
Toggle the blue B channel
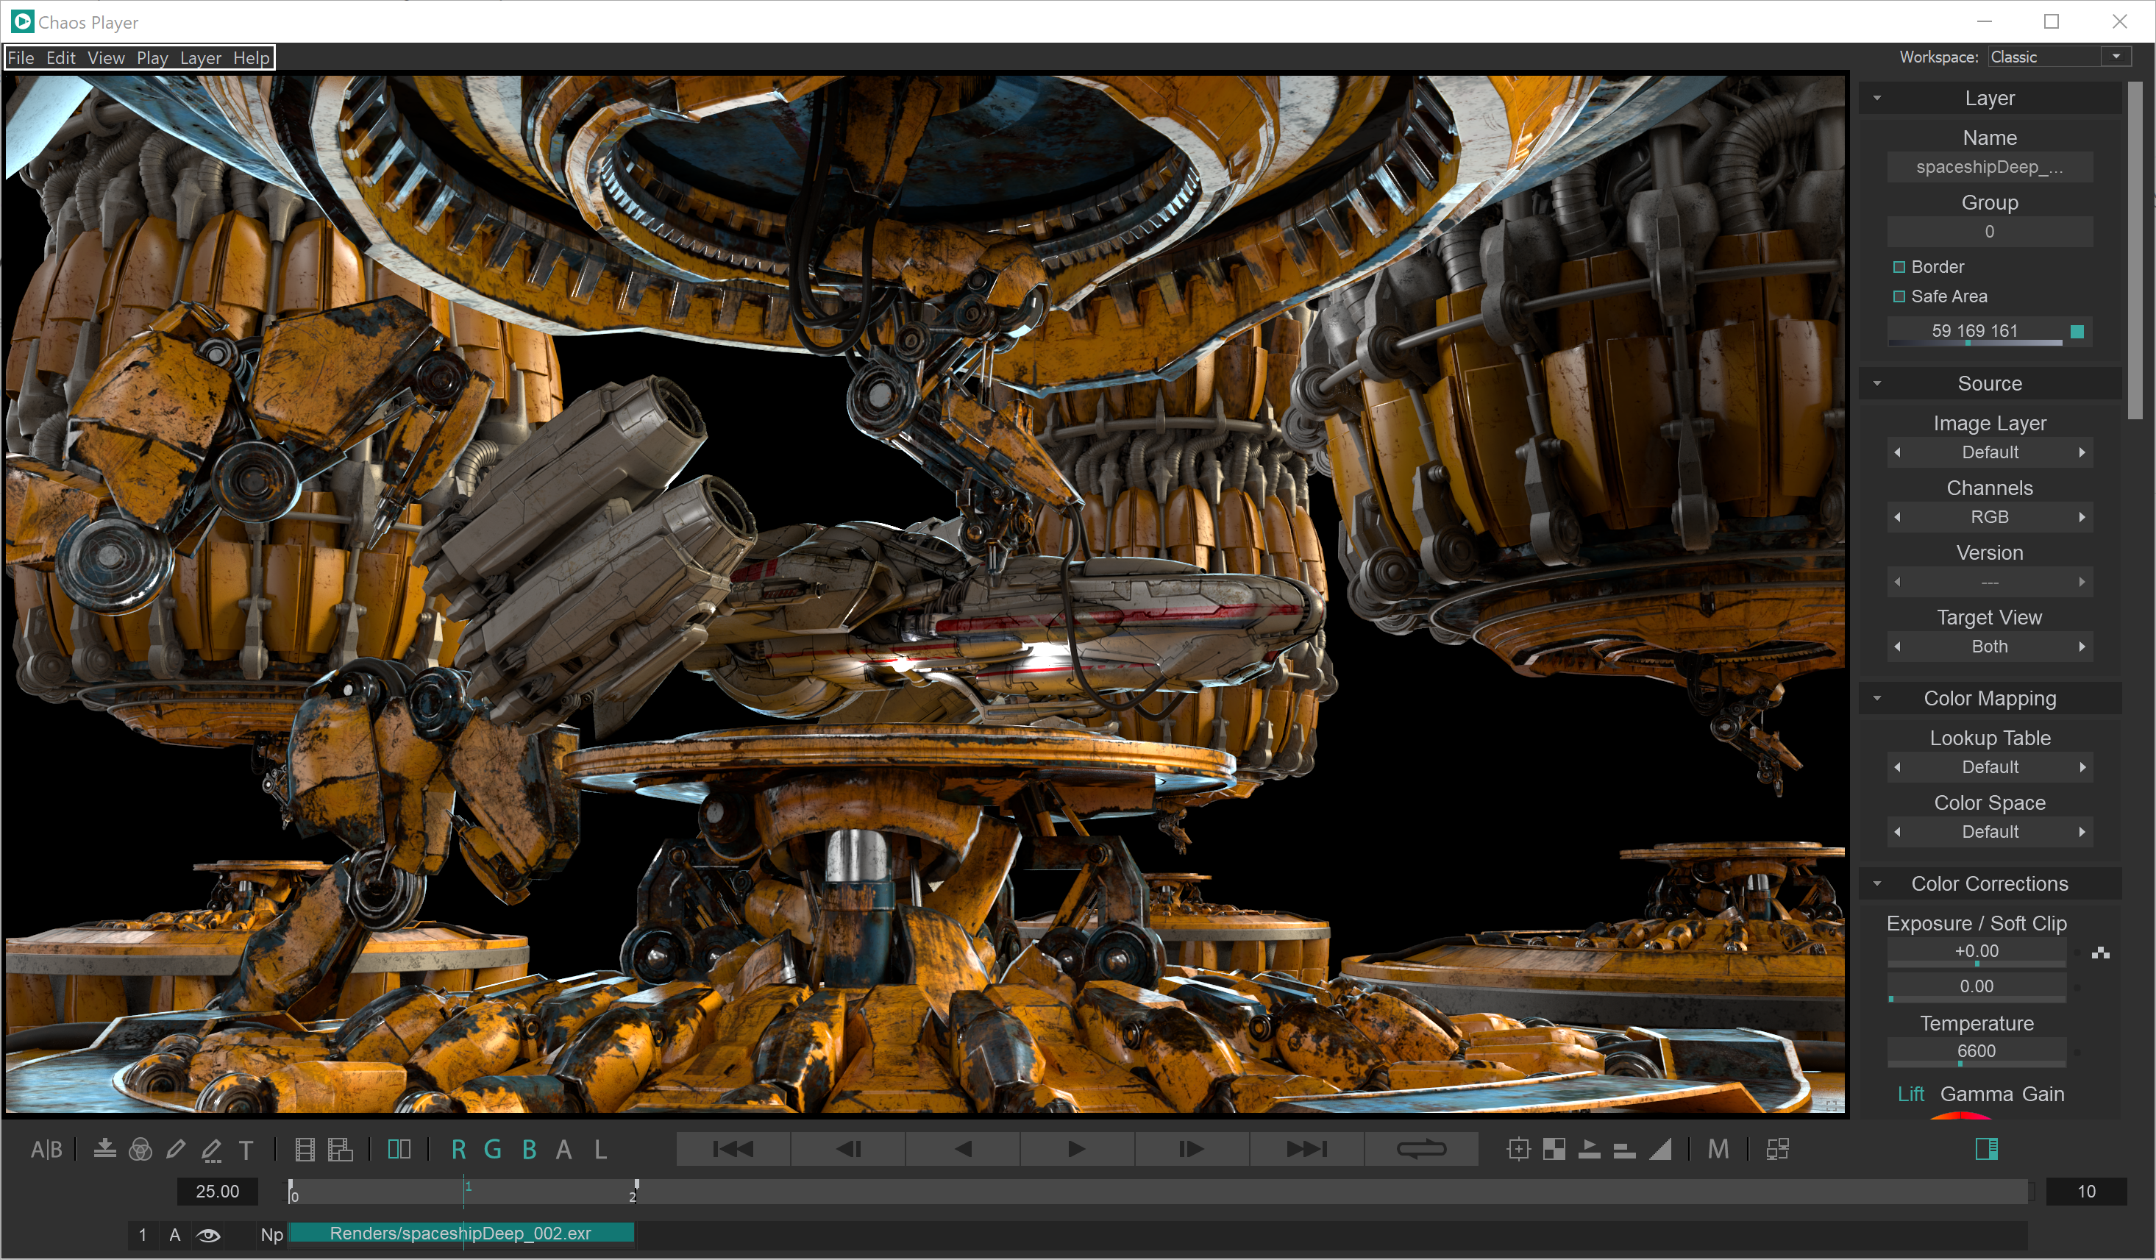pyautogui.click(x=530, y=1150)
